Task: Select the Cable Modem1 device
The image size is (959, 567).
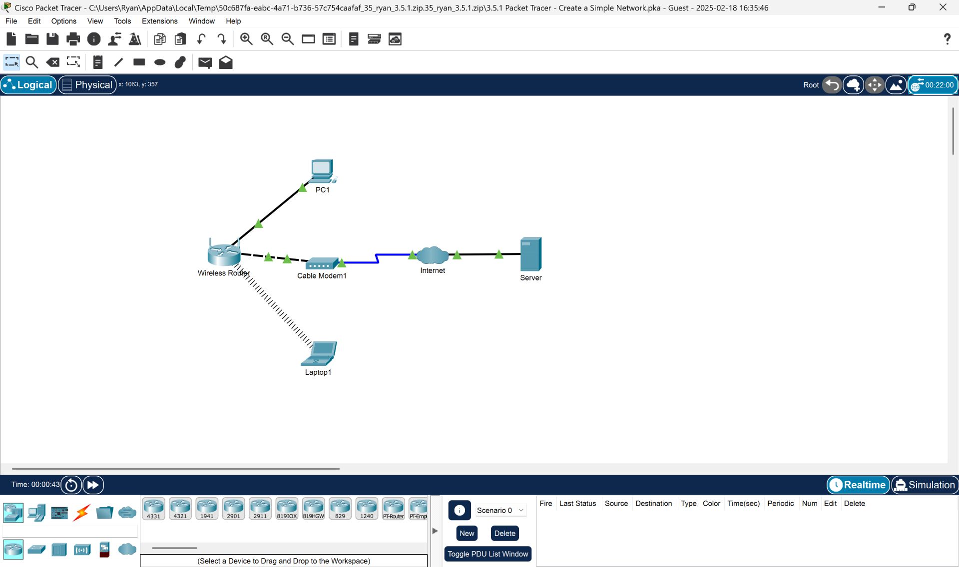Action: (322, 263)
